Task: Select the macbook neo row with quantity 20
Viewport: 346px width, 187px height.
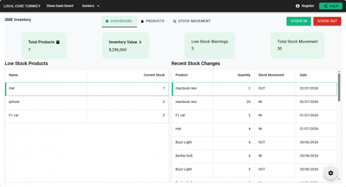Action: pos(254,103)
